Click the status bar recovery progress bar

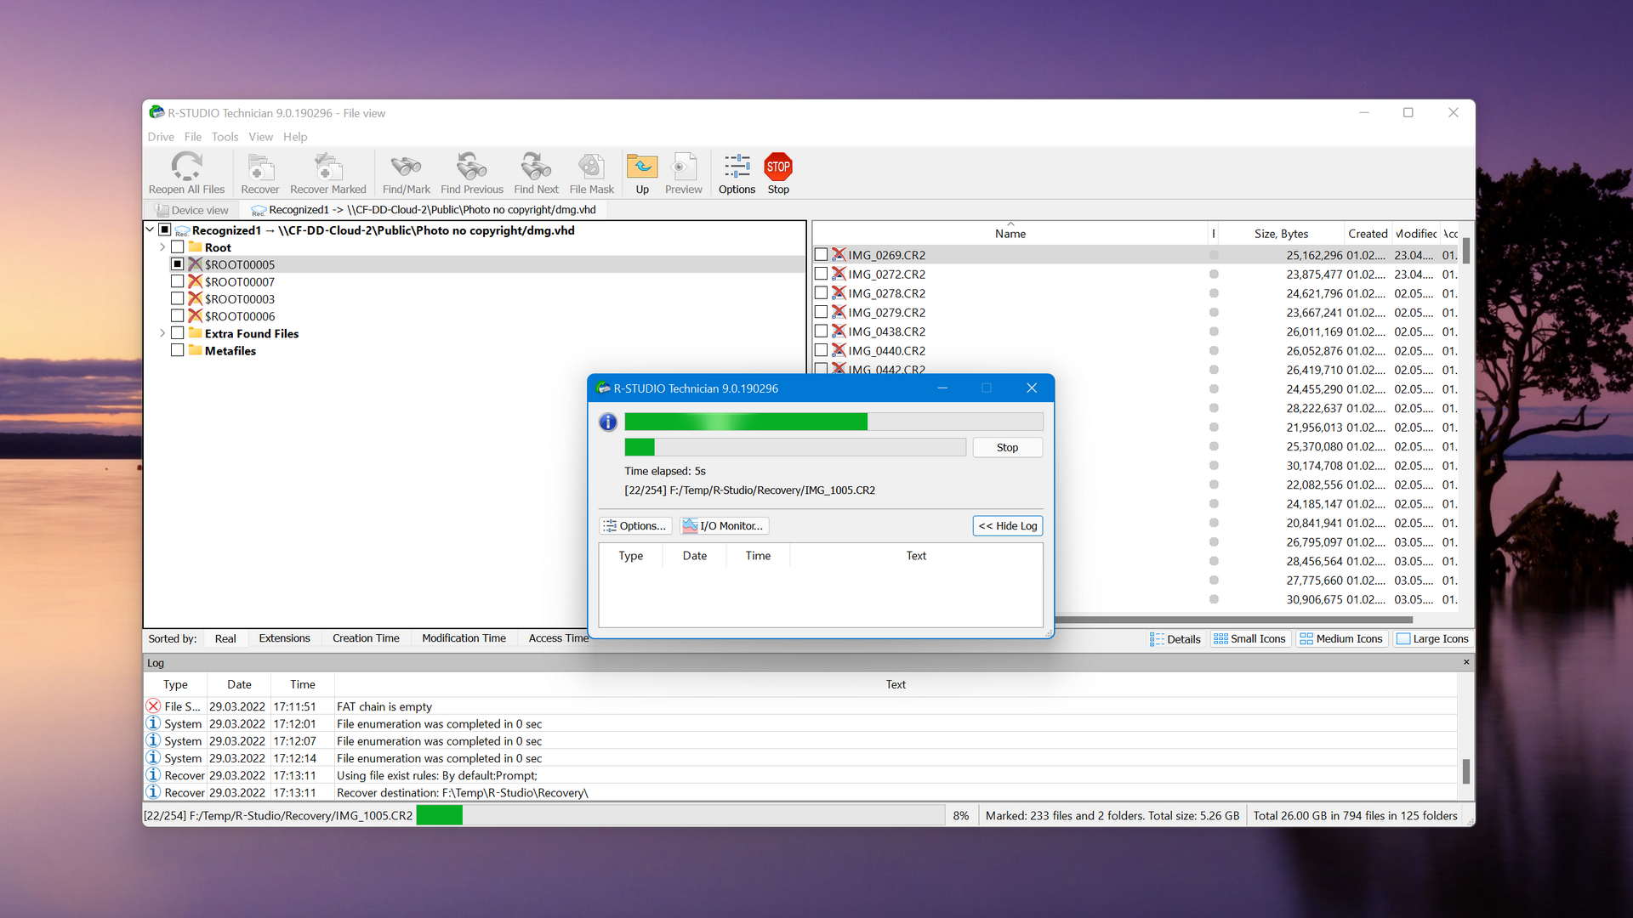pos(680,815)
